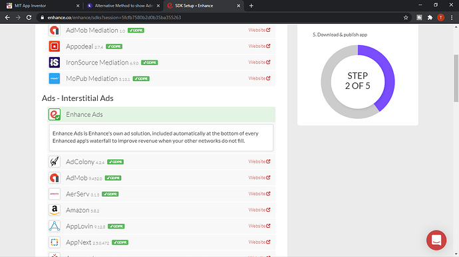The width and height of the screenshot is (459, 257).
Task: Select the Enhance Ads row label
Action: [x=84, y=115]
